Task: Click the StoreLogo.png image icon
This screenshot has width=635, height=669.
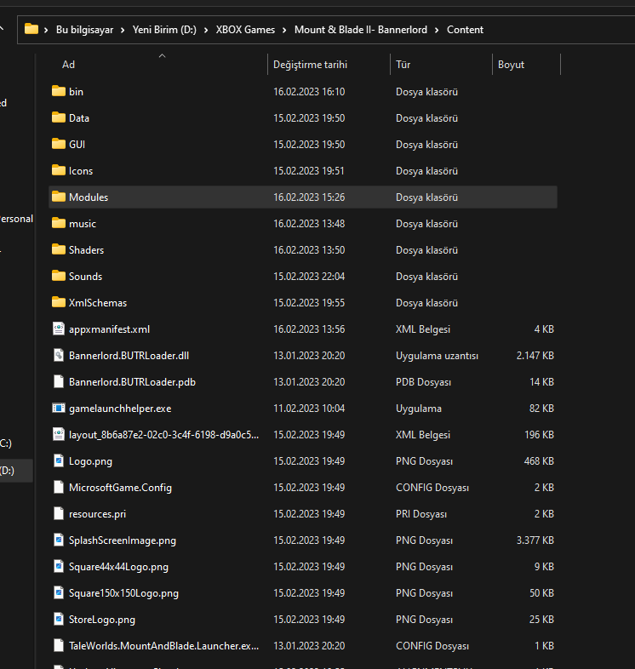Action: pos(59,619)
